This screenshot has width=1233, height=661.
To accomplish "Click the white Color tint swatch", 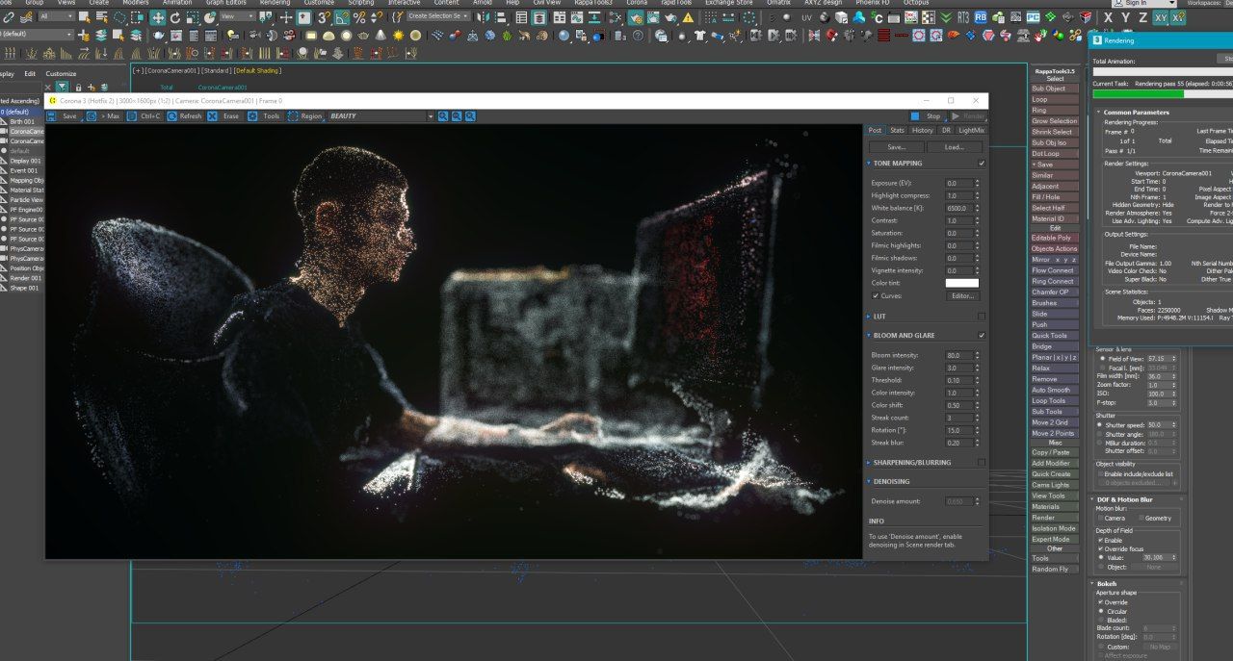I will pyautogui.click(x=962, y=283).
